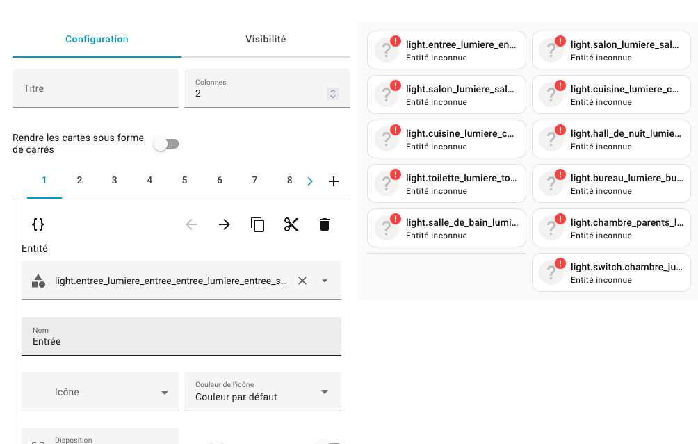Expand the entity picker dropdown arrow

[325, 281]
